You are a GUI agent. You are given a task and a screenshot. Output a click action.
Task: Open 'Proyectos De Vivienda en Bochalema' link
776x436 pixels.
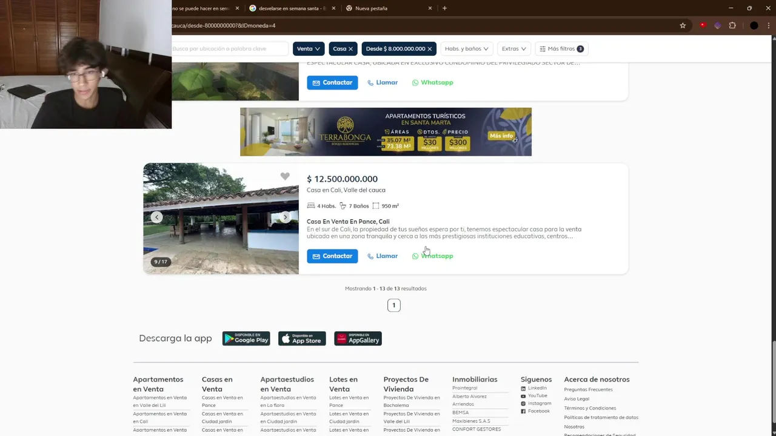[x=412, y=401]
